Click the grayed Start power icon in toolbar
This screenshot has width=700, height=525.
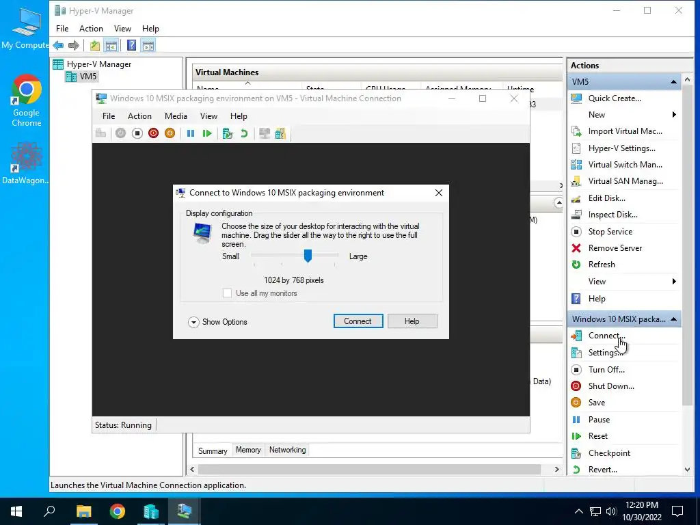coord(120,133)
